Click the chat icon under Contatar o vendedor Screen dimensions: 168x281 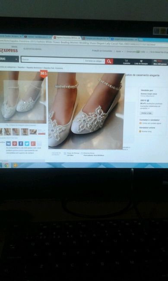(x=141, y=123)
